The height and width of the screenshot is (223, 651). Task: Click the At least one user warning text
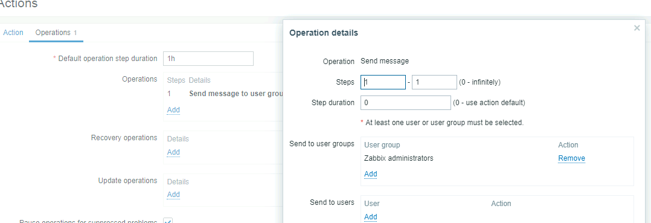tap(442, 123)
